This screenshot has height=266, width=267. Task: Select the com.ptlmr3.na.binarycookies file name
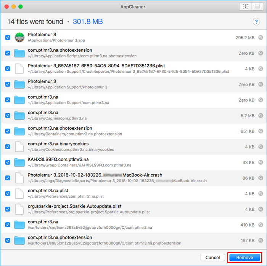(x=58, y=144)
